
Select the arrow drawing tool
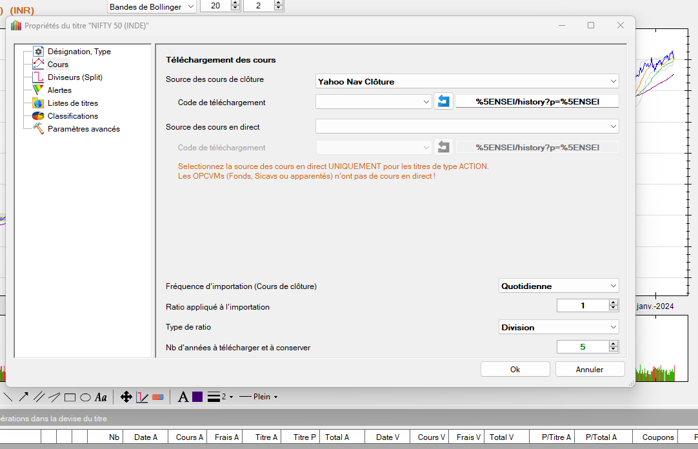(x=23, y=397)
